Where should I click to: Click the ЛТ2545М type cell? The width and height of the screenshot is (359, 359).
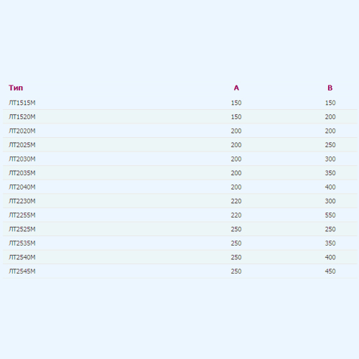pos(22,271)
